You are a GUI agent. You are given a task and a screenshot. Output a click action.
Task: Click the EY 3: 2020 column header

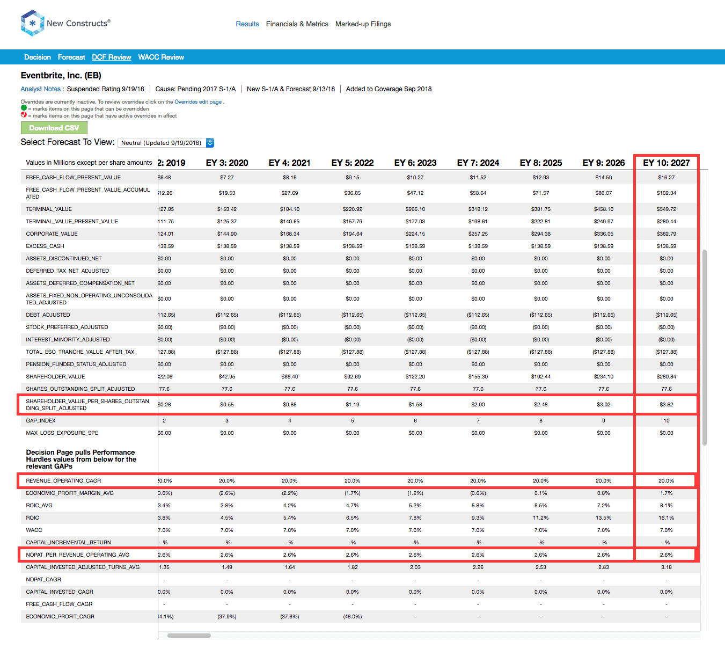point(227,163)
